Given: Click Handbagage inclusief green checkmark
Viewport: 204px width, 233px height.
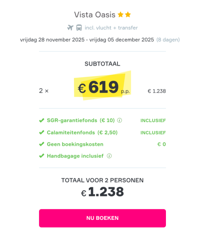Looking at the screenshot, I should pos(42,156).
